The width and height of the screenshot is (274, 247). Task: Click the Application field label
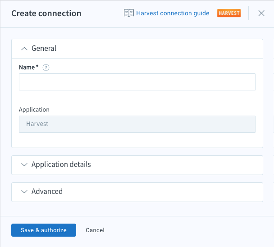(34, 109)
